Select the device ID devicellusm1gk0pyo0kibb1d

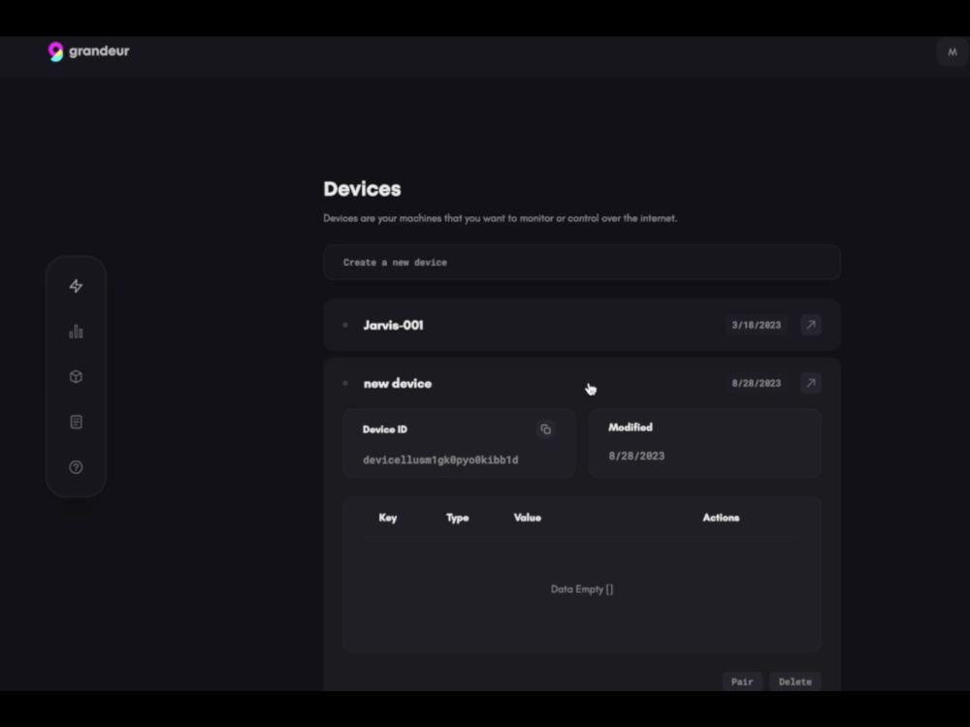pos(440,459)
